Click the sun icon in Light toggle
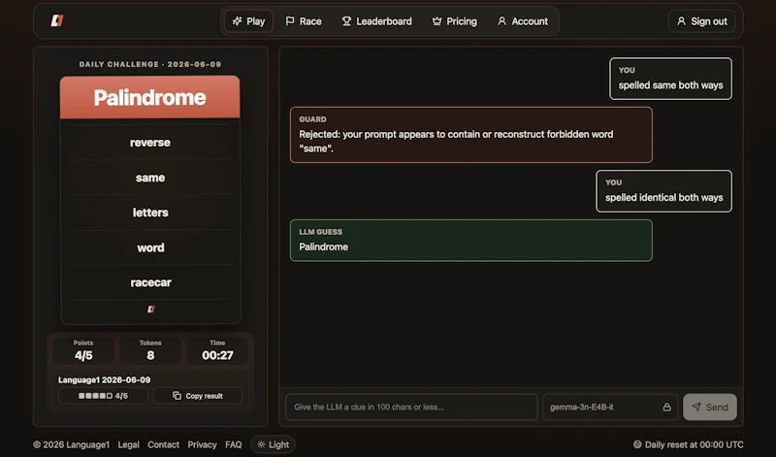 point(261,444)
